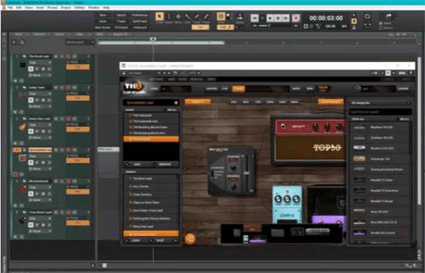Mute the Syncopated Lead track

[56, 150]
